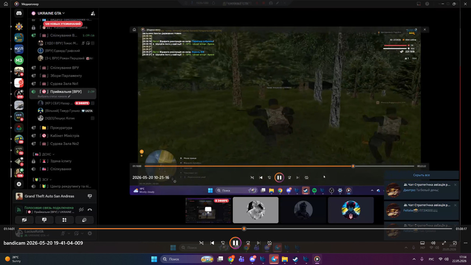
Task: Skip forward 30 seconds in outer player
Action: (x=248, y=243)
